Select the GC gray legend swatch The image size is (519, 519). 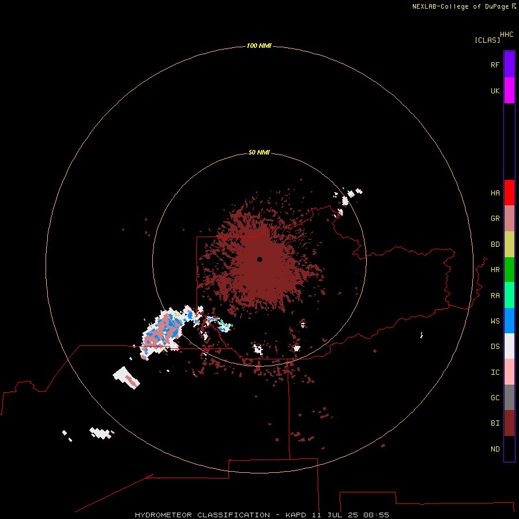[509, 397]
